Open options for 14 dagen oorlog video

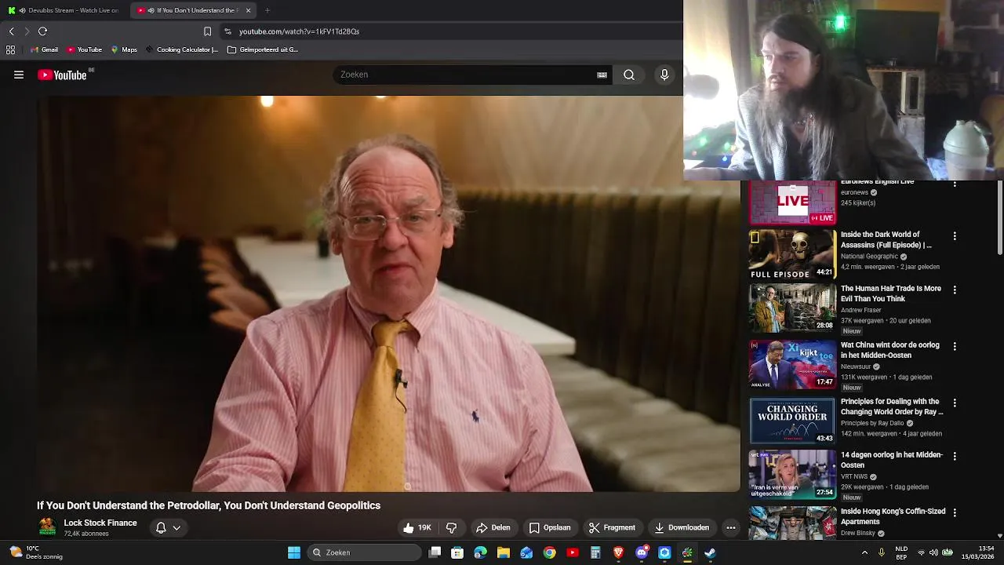point(955,456)
